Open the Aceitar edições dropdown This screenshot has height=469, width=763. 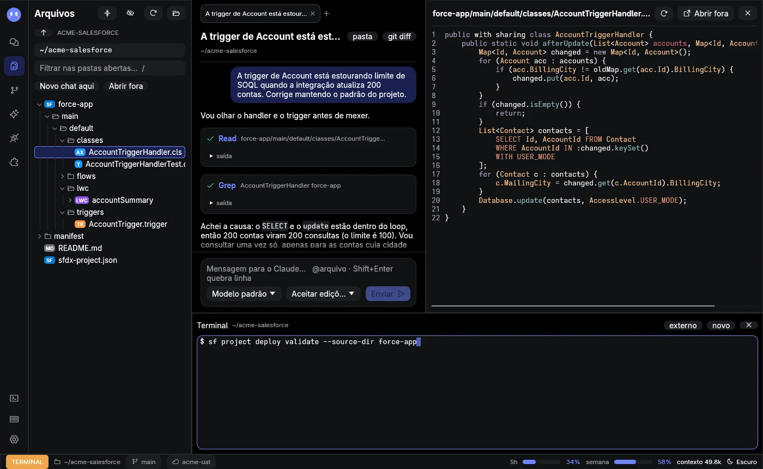(x=323, y=293)
